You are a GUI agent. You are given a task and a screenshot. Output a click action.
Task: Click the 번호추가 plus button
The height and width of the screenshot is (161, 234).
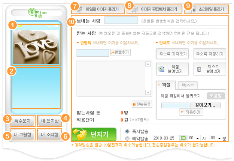coord(121,53)
